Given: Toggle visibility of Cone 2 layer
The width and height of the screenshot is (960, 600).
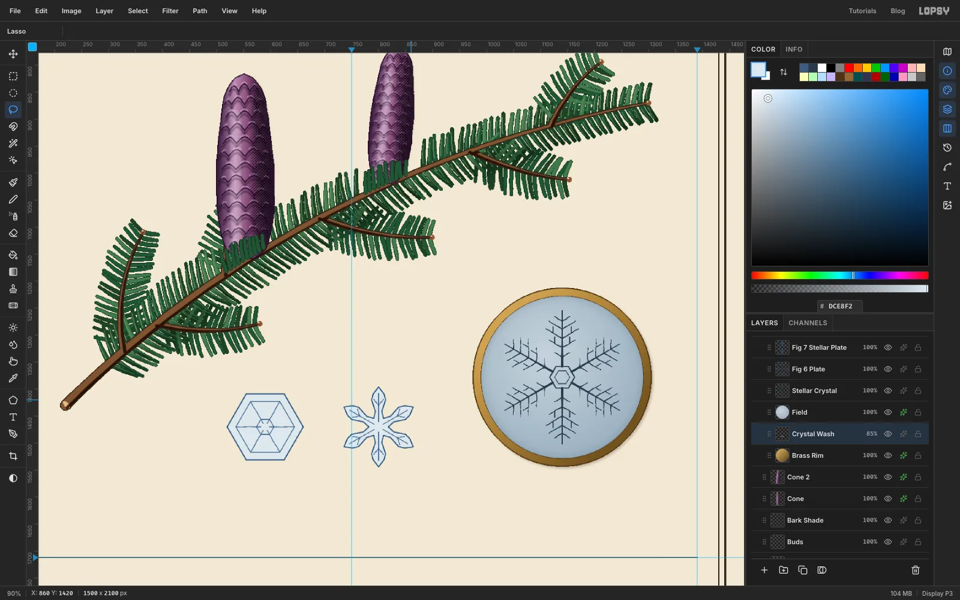Looking at the screenshot, I should pyautogui.click(x=888, y=477).
